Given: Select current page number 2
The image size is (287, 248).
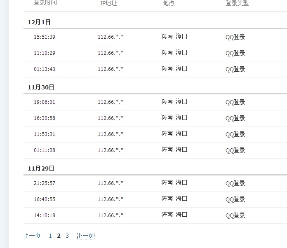Looking at the screenshot, I should pos(59,236).
